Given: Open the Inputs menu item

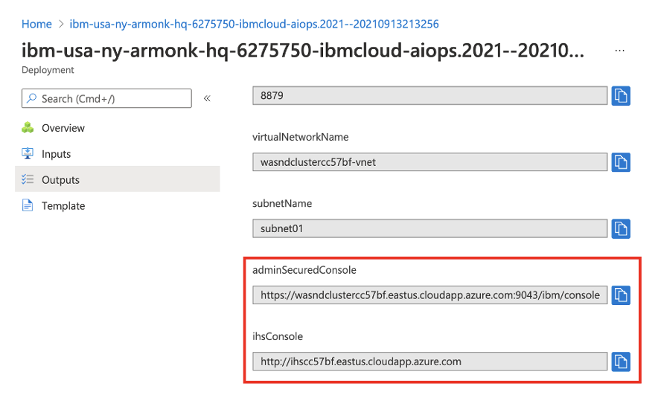Looking at the screenshot, I should [118, 154].
